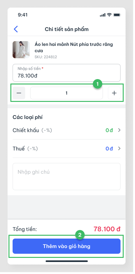The image size is (135, 274).
Task: Select the green 0đ discount value
Action: (109, 130)
